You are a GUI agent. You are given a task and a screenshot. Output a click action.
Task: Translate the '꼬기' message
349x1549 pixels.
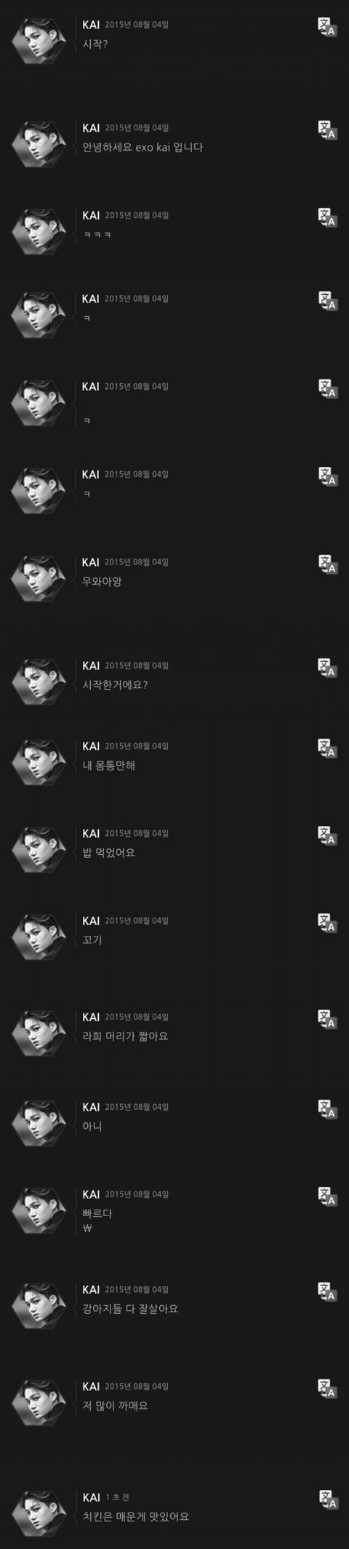click(x=328, y=923)
